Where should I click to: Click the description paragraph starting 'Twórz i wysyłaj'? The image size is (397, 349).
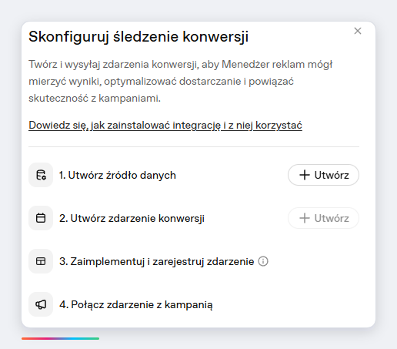(181, 81)
